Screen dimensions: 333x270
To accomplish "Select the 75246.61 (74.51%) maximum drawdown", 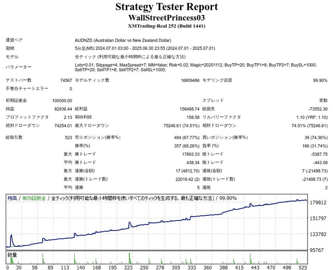I will pyautogui.click(x=182, y=126).
